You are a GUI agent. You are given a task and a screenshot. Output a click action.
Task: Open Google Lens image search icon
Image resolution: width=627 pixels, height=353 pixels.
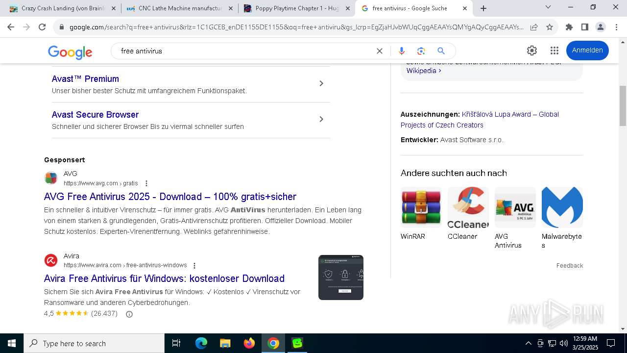(421, 51)
